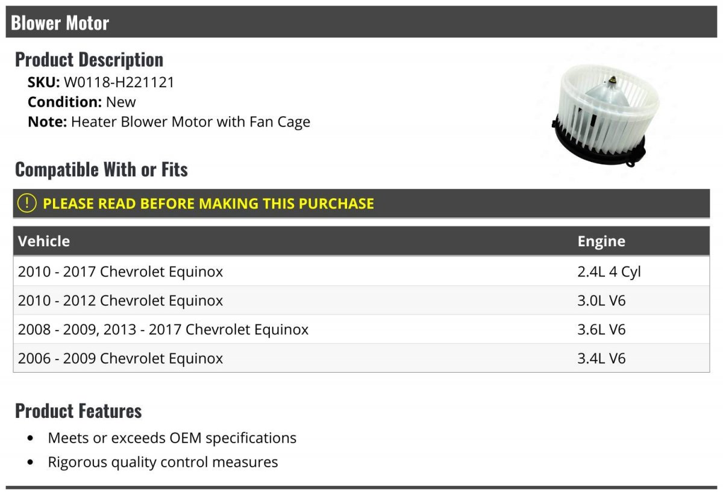Click the 3.0L V6 engine cell
723x495 pixels.
(601, 300)
